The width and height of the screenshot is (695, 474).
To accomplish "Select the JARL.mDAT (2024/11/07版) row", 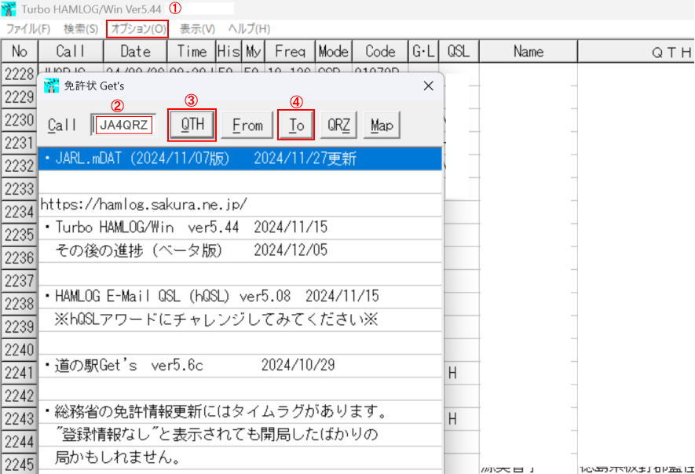I will (x=240, y=159).
